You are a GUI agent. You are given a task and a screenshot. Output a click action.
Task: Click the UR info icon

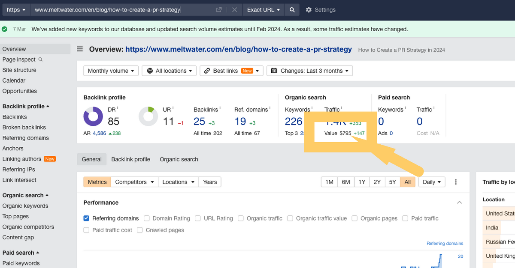173,109
